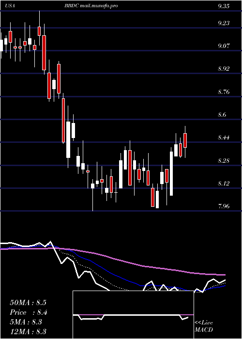Click the 9.07 price axis label
242x339 pixels.
tap(224, 46)
